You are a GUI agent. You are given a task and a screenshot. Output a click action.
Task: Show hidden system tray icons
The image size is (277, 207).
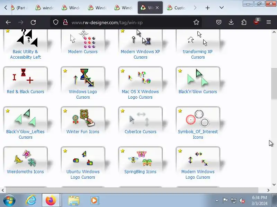coord(217,200)
